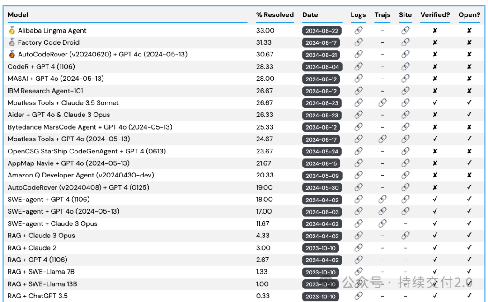Open Site link for MASAI + GPT 4o

point(405,79)
